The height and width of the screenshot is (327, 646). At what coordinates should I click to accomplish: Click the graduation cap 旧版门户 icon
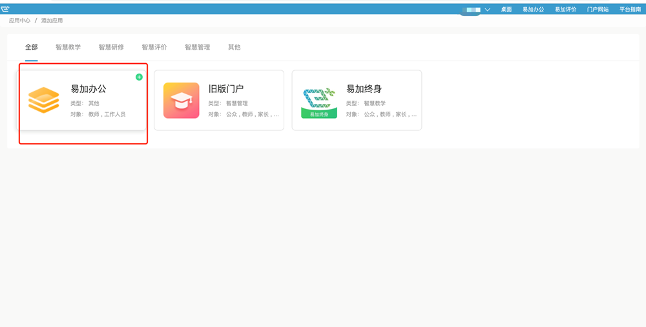[181, 101]
